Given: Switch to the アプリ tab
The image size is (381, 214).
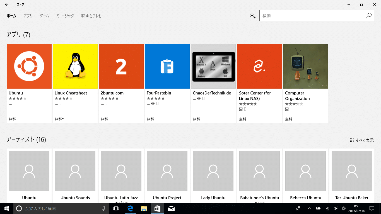Looking at the screenshot, I should [28, 16].
